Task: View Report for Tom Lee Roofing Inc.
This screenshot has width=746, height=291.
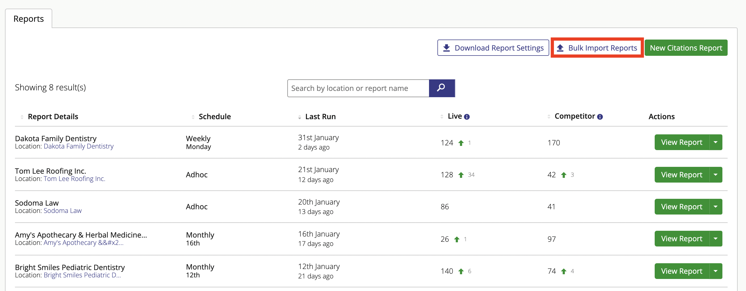Action: point(682,174)
